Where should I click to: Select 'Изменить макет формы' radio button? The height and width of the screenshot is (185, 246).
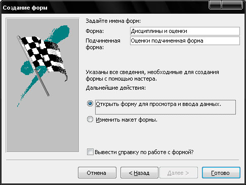(90, 119)
